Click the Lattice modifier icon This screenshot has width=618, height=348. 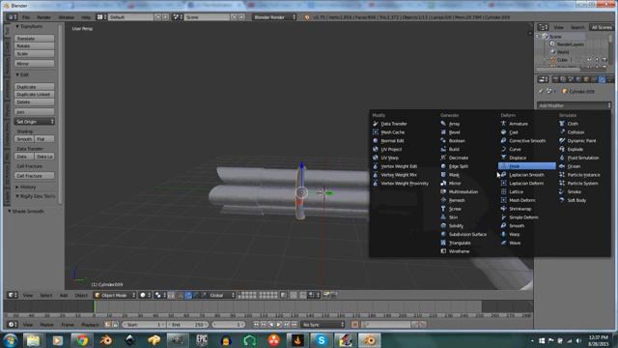(x=503, y=191)
